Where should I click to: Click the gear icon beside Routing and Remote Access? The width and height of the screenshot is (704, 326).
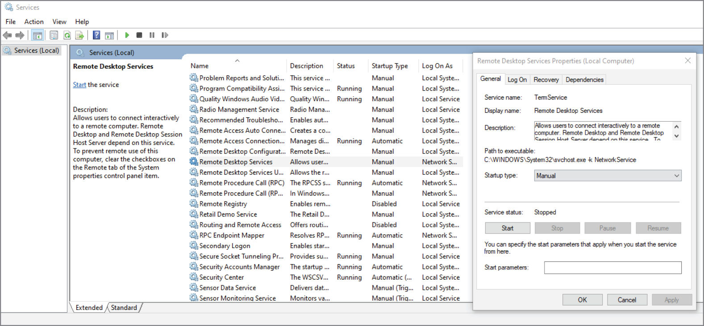[193, 225]
